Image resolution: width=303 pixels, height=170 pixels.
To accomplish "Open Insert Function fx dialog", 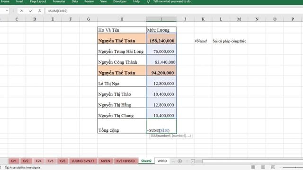I will click(39, 11).
